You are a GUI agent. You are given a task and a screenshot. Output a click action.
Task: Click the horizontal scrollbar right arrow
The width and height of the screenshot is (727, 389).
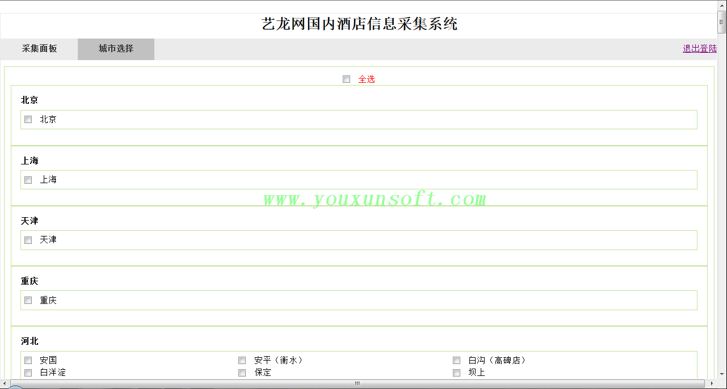coord(712,384)
